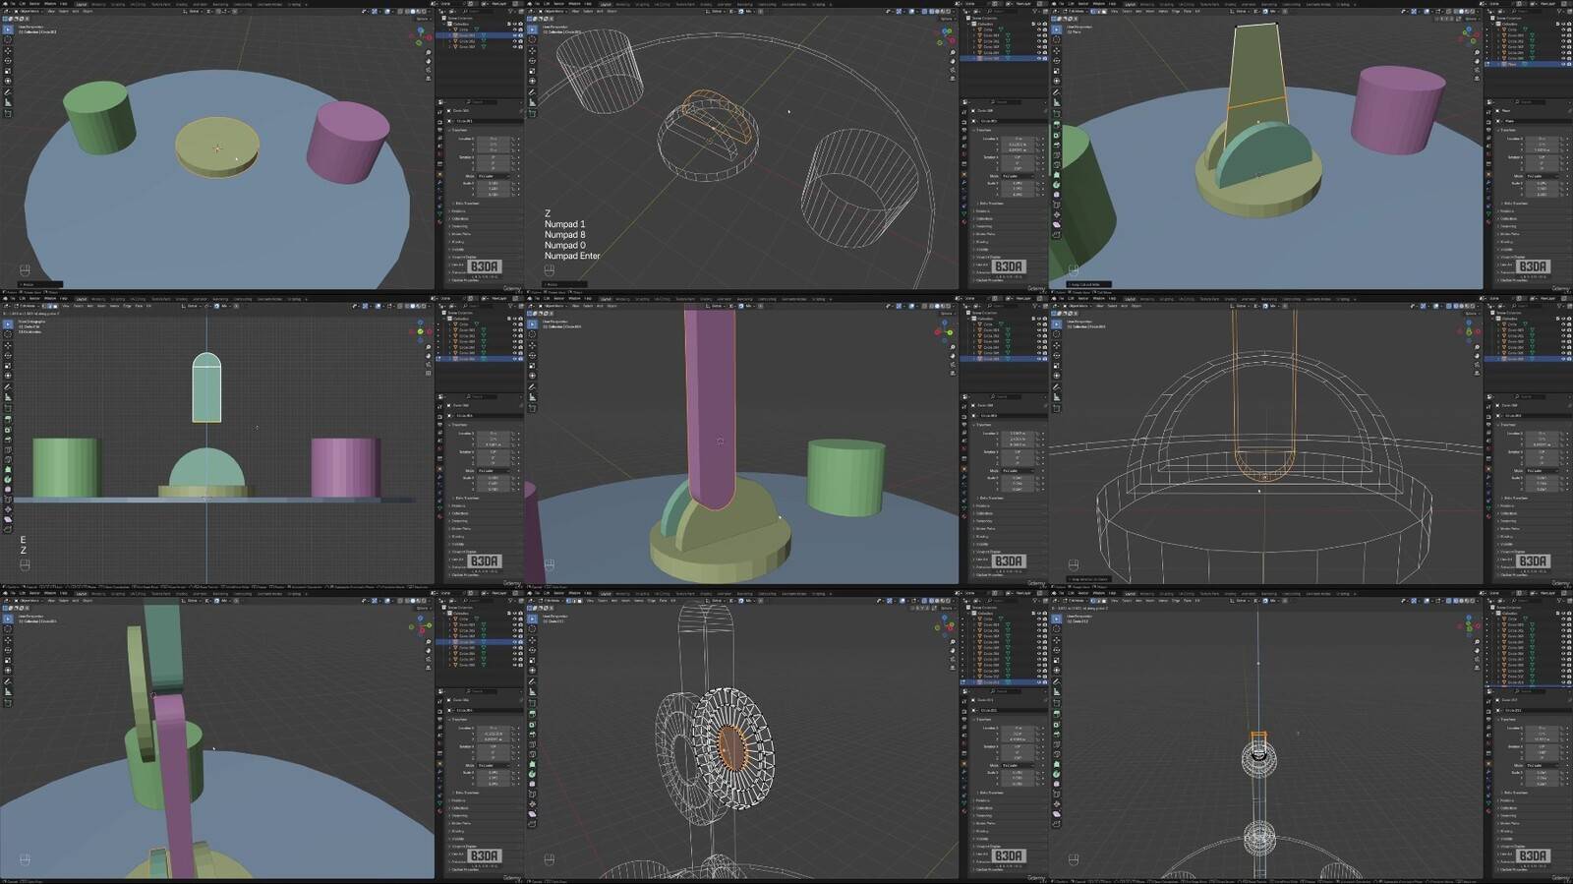Toggle snapping magnet in flat yellow disc view

click(219, 12)
